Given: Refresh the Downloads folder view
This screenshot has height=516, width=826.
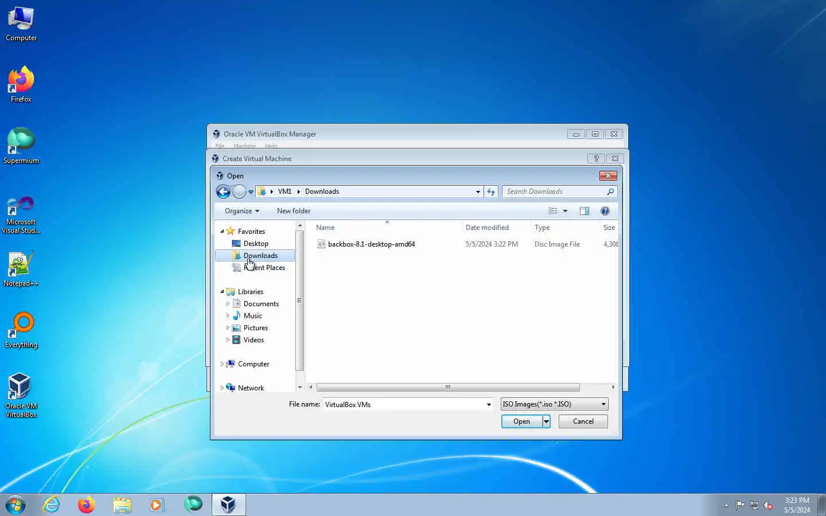Looking at the screenshot, I should (x=491, y=191).
